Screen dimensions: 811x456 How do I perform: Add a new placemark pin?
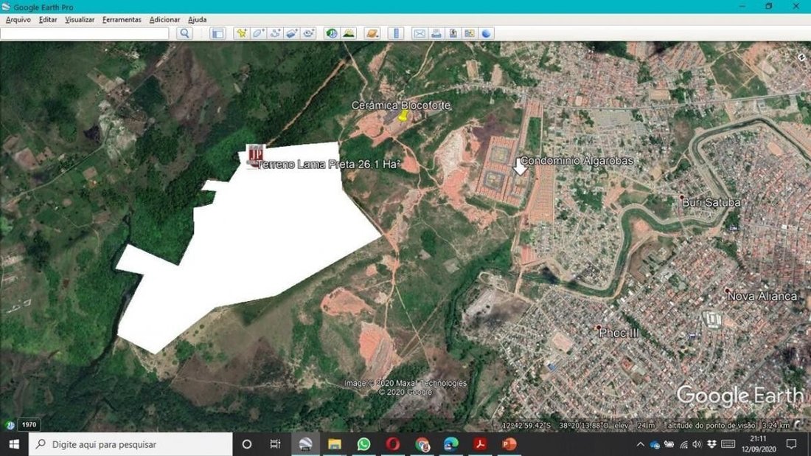click(242, 34)
